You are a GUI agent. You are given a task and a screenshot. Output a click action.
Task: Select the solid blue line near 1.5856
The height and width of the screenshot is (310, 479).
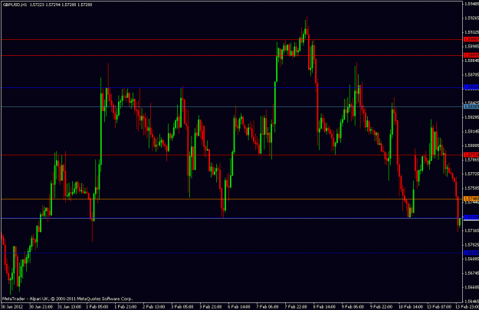[x=231, y=88]
